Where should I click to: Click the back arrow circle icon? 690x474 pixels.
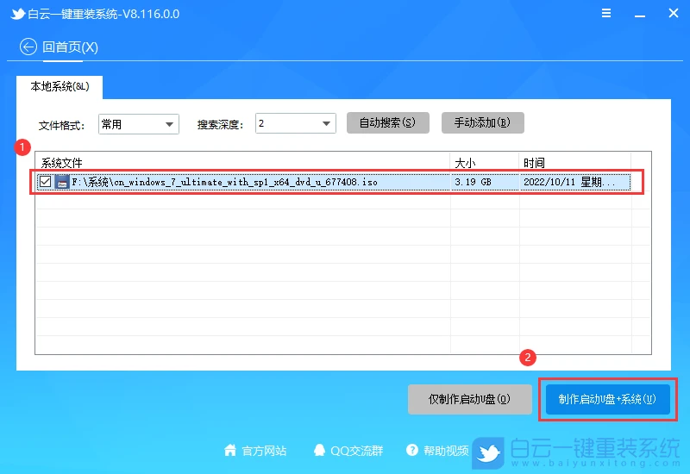pos(28,47)
